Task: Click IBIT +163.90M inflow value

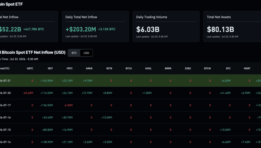Action: (47, 81)
